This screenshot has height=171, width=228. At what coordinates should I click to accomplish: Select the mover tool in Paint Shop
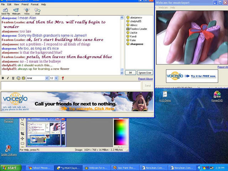22,139
